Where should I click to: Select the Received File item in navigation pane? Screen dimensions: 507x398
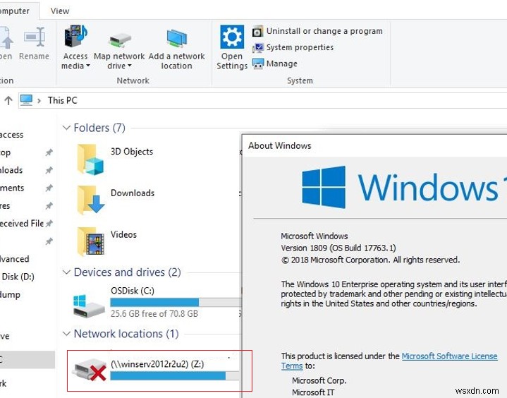(x=22, y=223)
